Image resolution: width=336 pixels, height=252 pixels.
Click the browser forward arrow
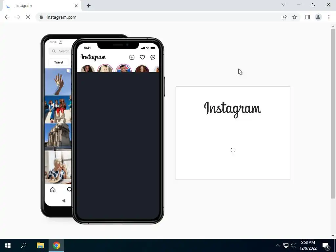[18, 17]
